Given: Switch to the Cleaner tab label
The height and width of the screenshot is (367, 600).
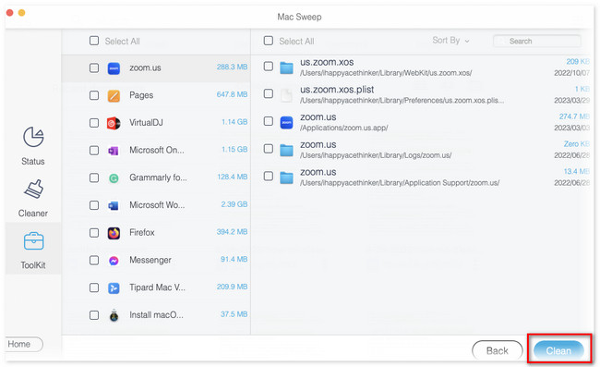Looking at the screenshot, I should (33, 214).
